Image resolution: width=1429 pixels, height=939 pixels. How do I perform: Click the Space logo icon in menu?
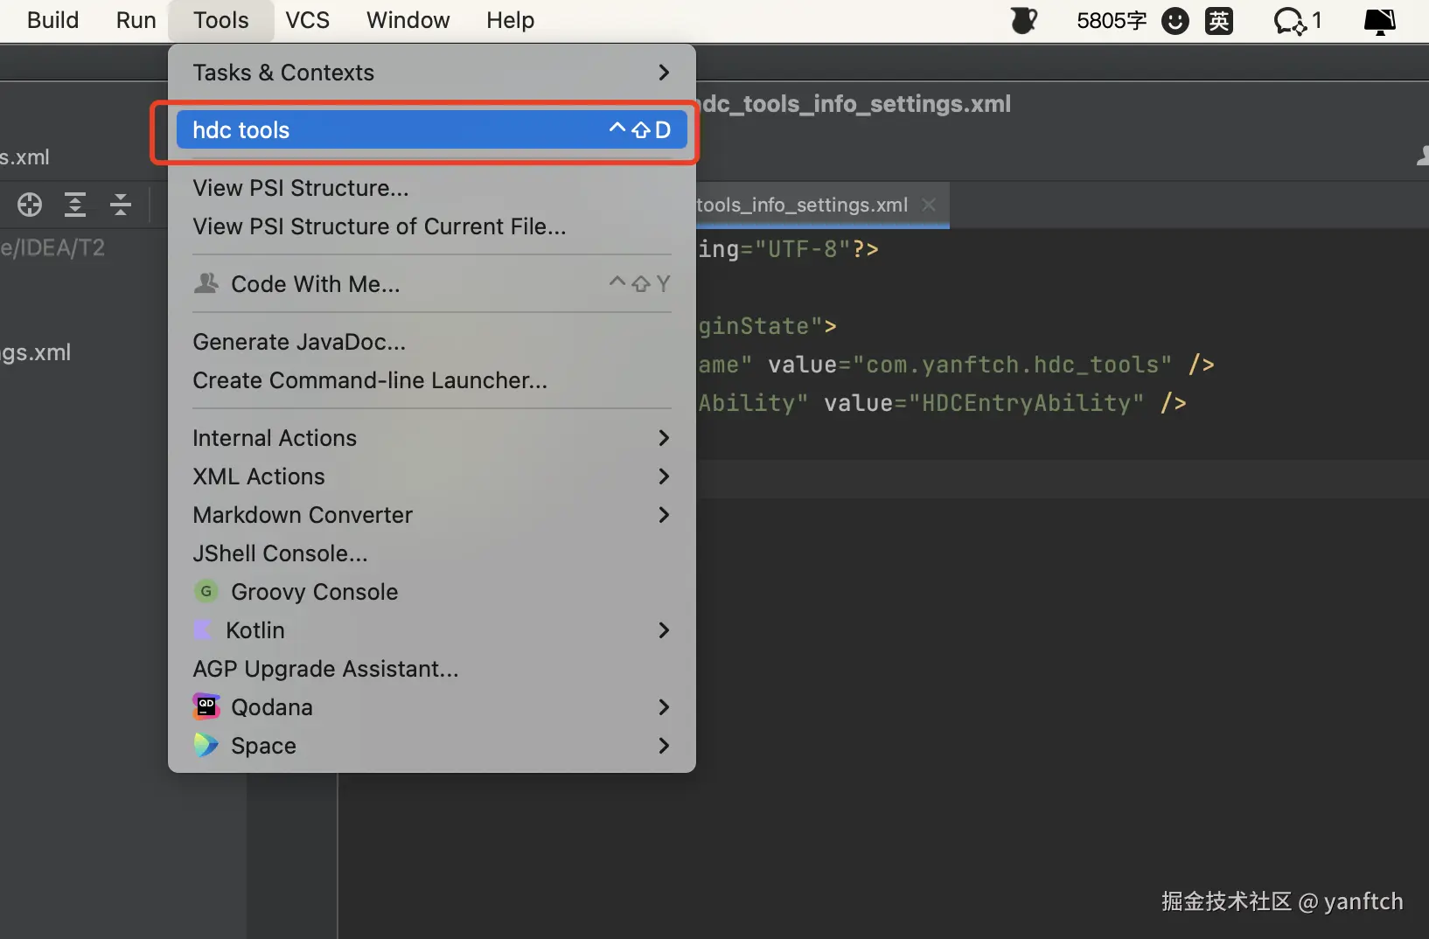(206, 746)
